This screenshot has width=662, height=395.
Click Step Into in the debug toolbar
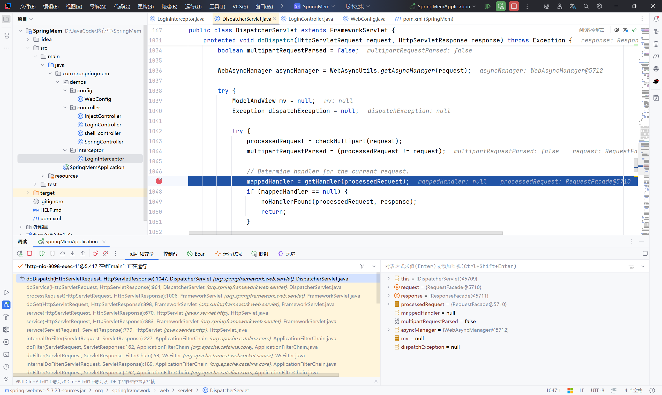coord(73,254)
